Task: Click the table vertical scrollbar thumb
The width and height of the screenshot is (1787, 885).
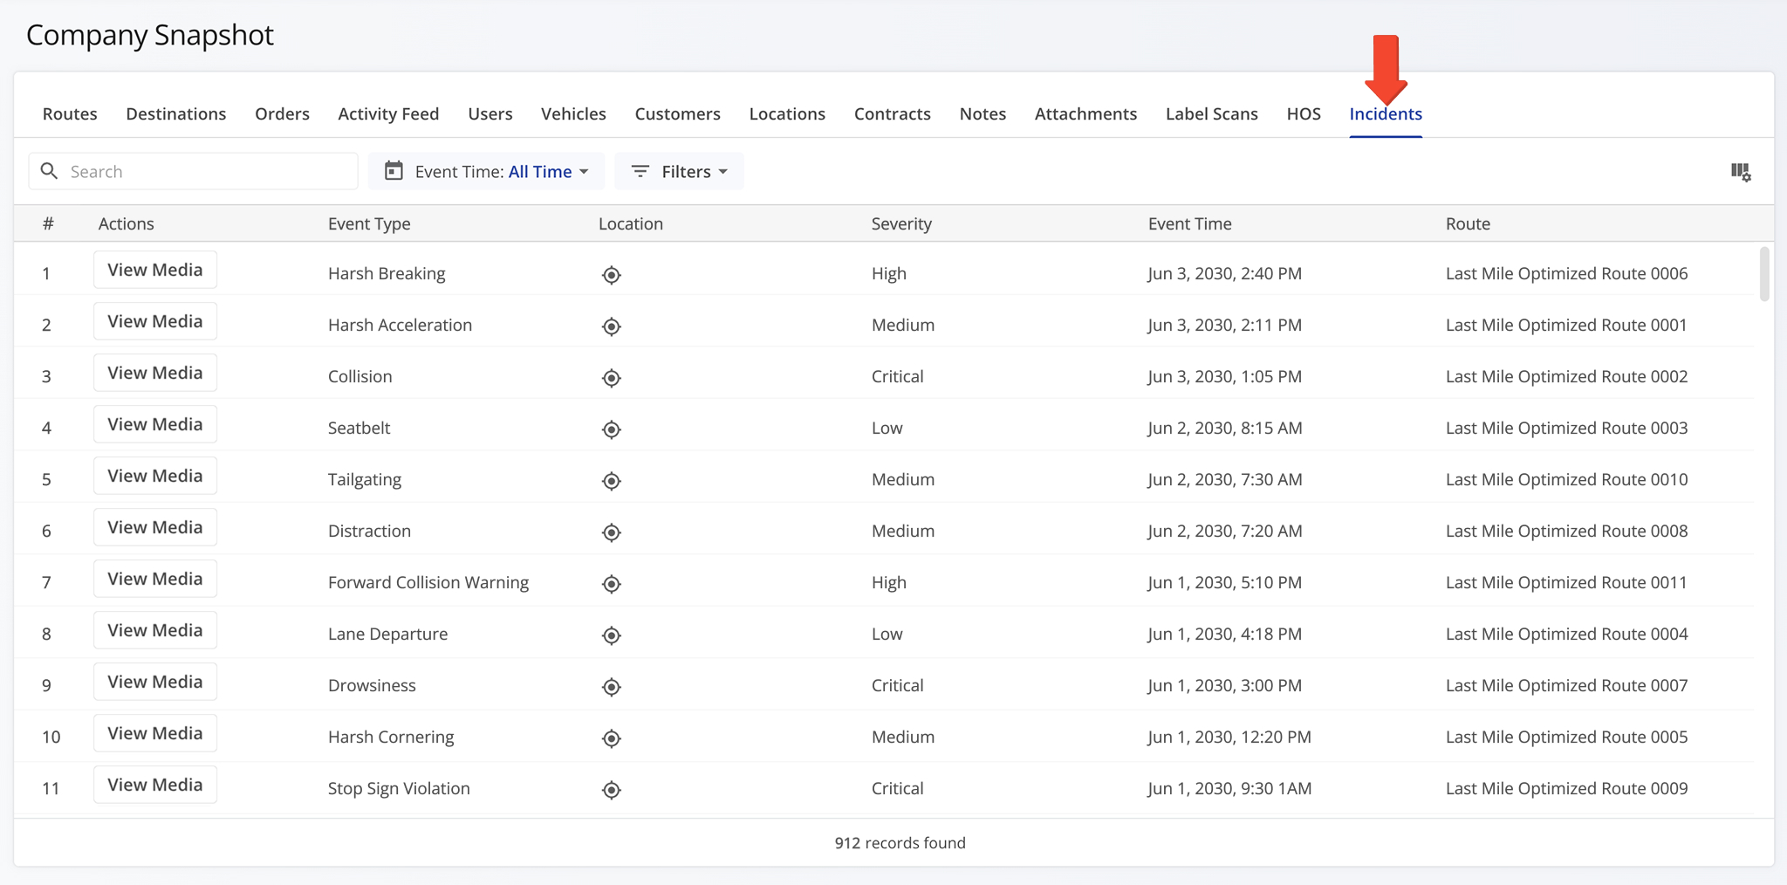Action: pyautogui.click(x=1763, y=274)
